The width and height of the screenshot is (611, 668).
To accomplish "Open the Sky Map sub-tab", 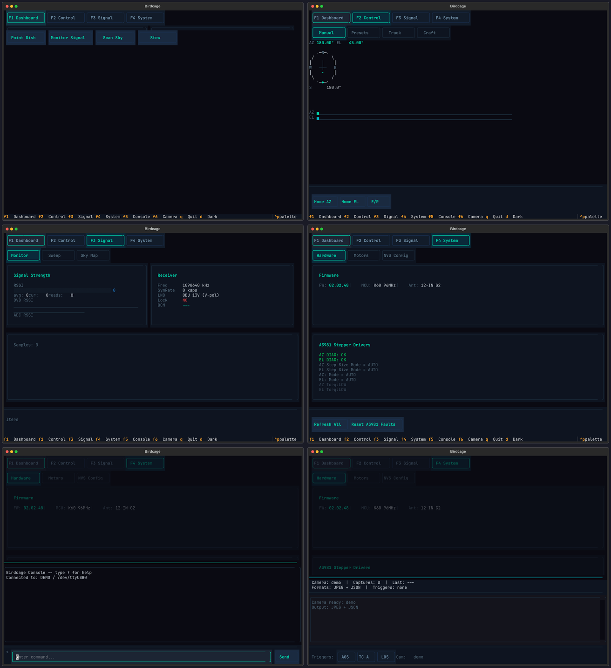I will 89,255.
